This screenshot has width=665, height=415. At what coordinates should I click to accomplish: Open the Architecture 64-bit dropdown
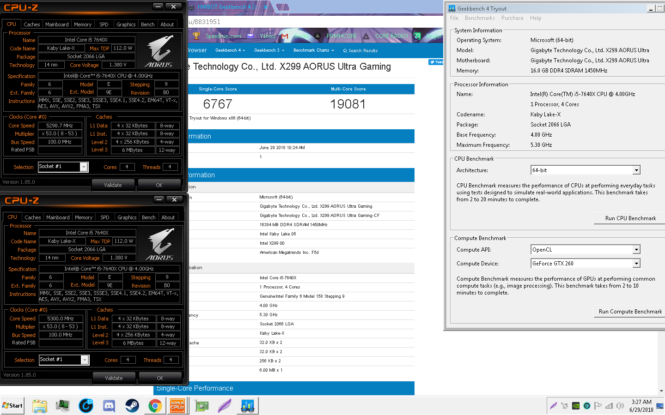tap(636, 170)
